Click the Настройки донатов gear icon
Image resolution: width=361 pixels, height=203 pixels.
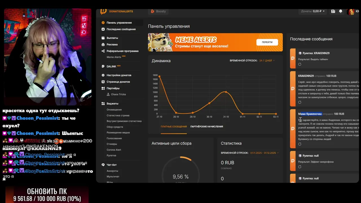pyautogui.click(x=103, y=75)
